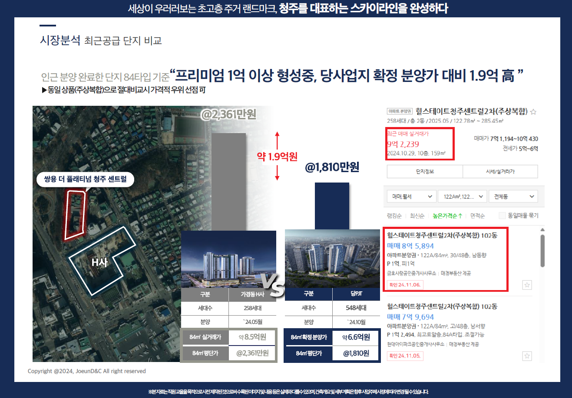Bookmark the 매매 8억 5,894 listing with its star
The image size is (572, 398).
pyautogui.click(x=527, y=285)
